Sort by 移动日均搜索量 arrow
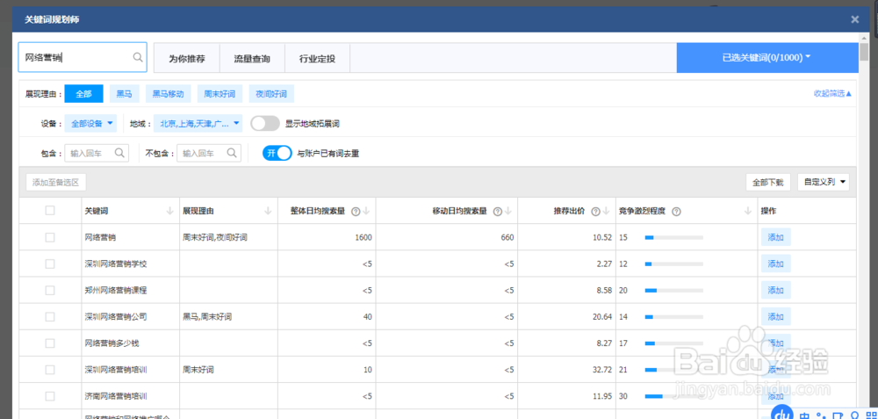 508,211
